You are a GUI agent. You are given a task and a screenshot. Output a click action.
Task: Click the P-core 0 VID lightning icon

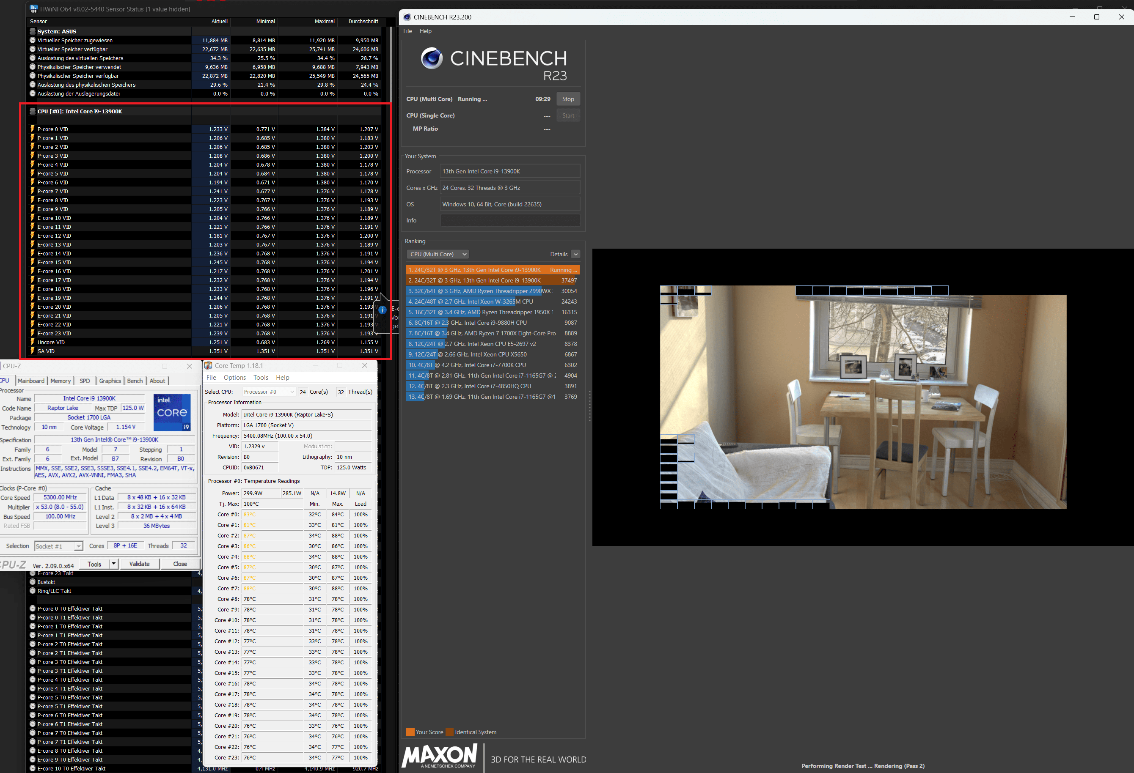click(x=33, y=129)
